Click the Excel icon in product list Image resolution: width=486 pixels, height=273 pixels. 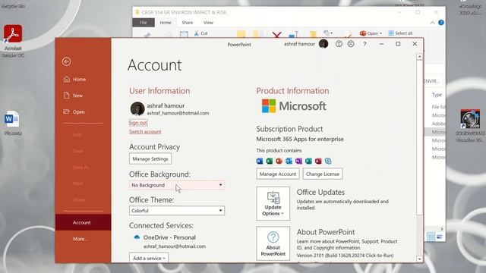click(x=270, y=161)
